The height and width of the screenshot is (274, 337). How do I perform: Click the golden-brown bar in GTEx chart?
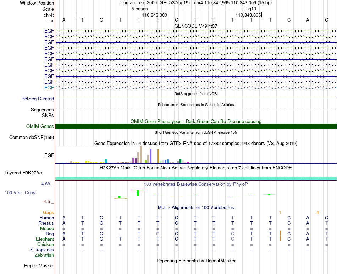[x=158, y=156]
